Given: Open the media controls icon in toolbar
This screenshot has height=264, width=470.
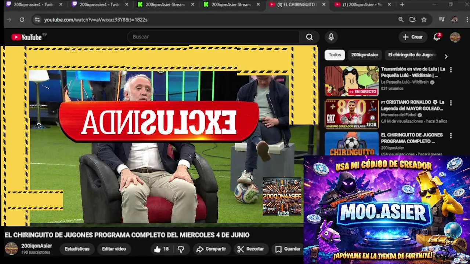Looking at the screenshot, I should tap(442, 19).
